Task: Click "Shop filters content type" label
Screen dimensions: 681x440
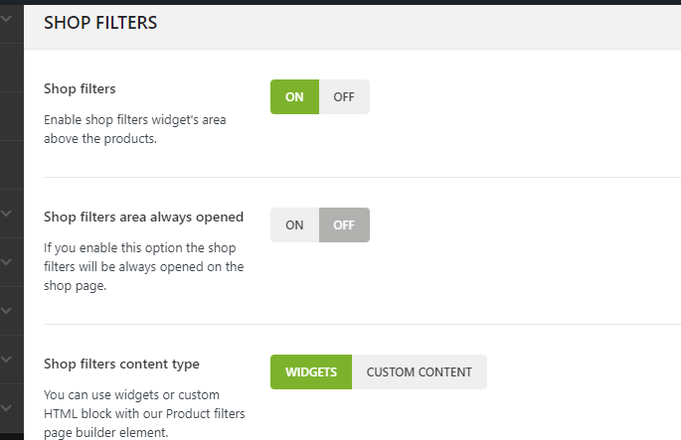Action: (121, 364)
